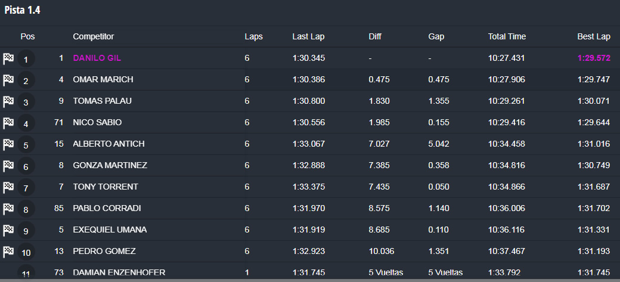This screenshot has width=620, height=282.
Task: Select the DAMIAN ENZENHOFER row
Action: point(119,272)
